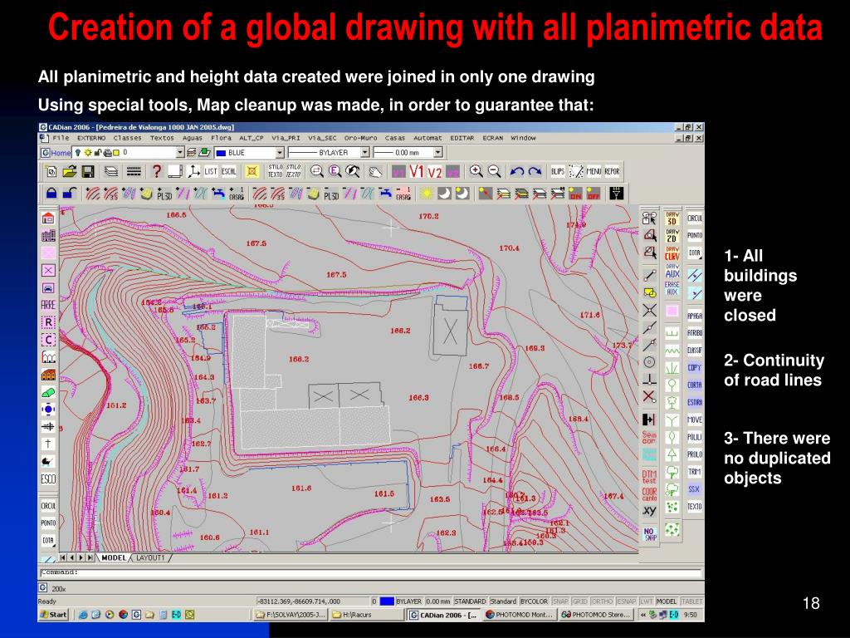The width and height of the screenshot is (850, 638).
Task: Click the ESCAL scale tool icon
Action: [x=229, y=172]
